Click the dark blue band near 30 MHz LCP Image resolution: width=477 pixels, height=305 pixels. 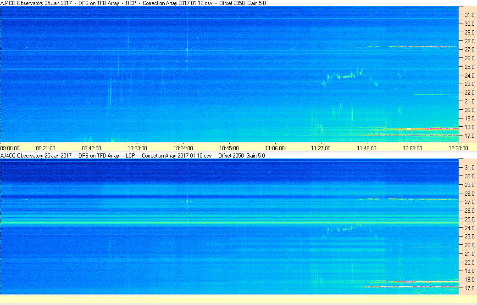229,176
